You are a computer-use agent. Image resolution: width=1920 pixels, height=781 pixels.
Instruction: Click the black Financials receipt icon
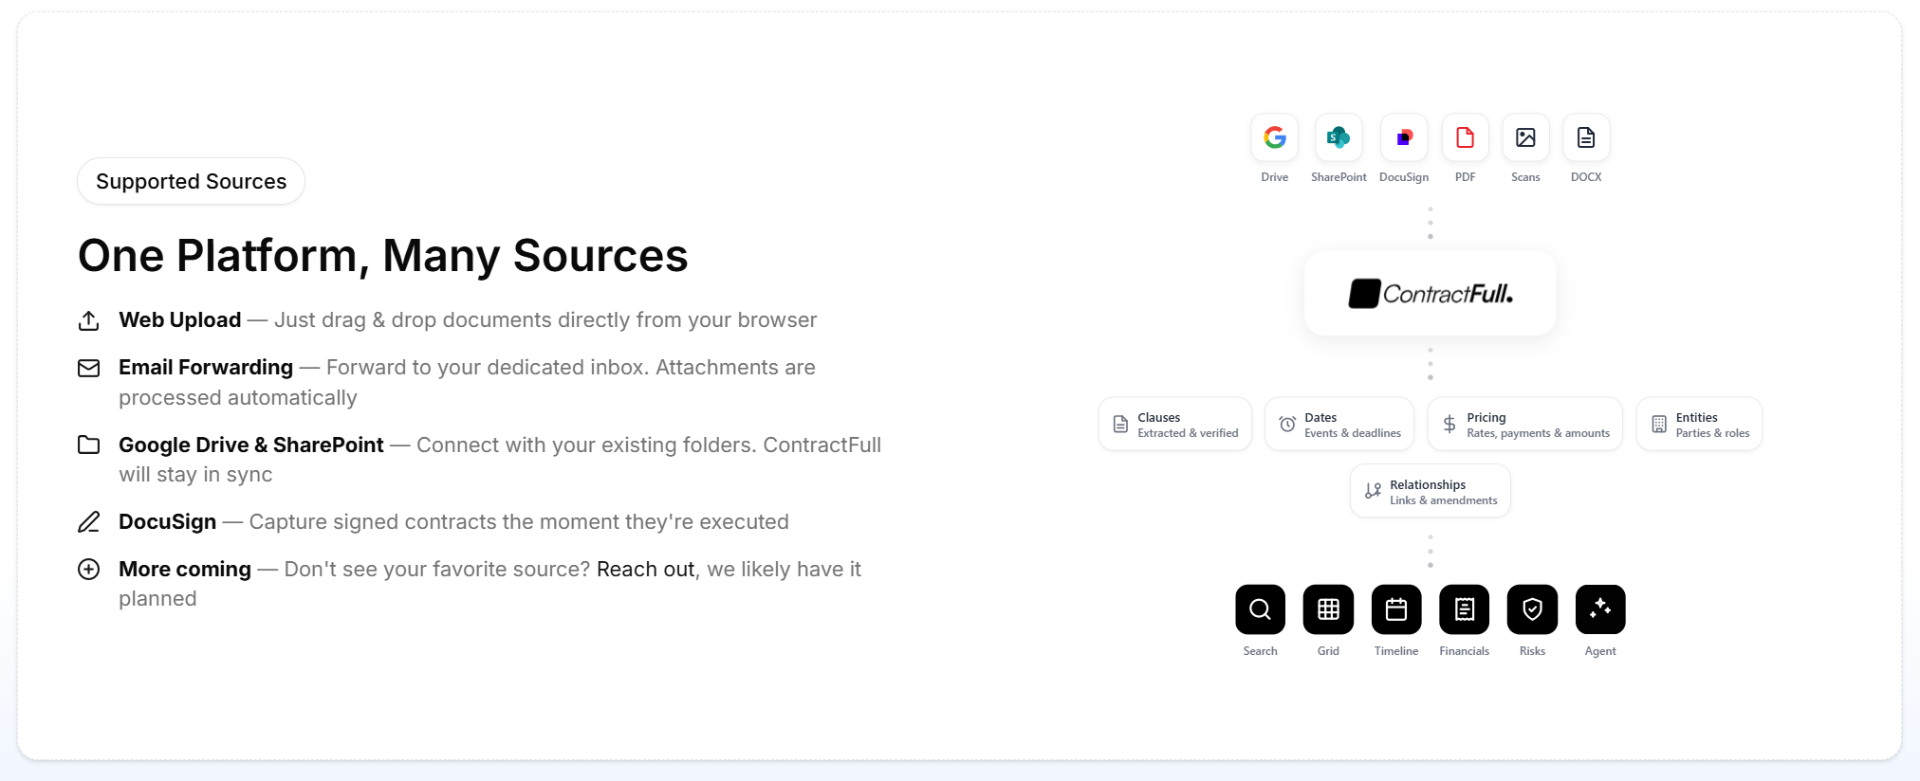(x=1465, y=609)
